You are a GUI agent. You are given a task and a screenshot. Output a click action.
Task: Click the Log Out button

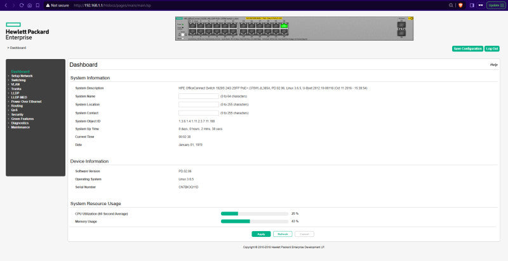(491, 48)
